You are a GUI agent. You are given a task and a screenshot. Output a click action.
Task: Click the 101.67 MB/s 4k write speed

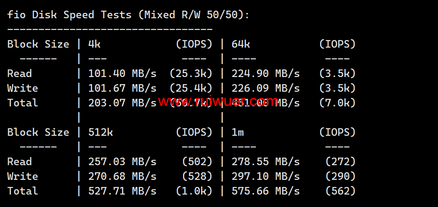pyautogui.click(x=122, y=88)
